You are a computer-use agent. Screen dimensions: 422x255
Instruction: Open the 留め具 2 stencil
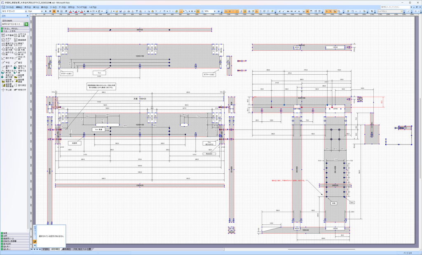click(15, 249)
